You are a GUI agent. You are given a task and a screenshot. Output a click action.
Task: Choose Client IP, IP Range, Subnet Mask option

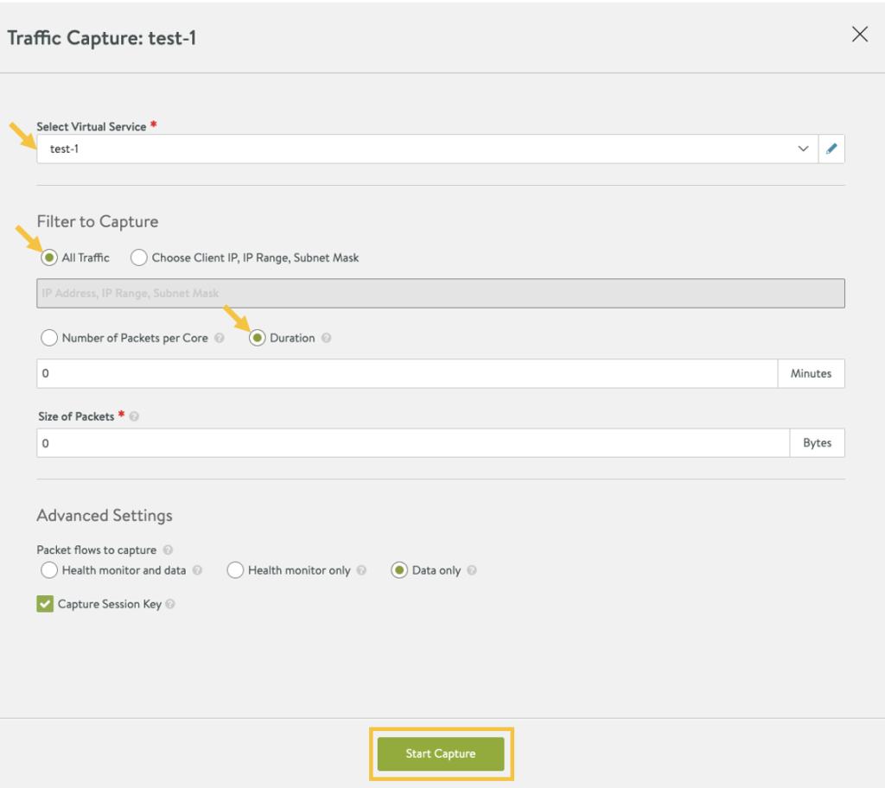click(139, 257)
